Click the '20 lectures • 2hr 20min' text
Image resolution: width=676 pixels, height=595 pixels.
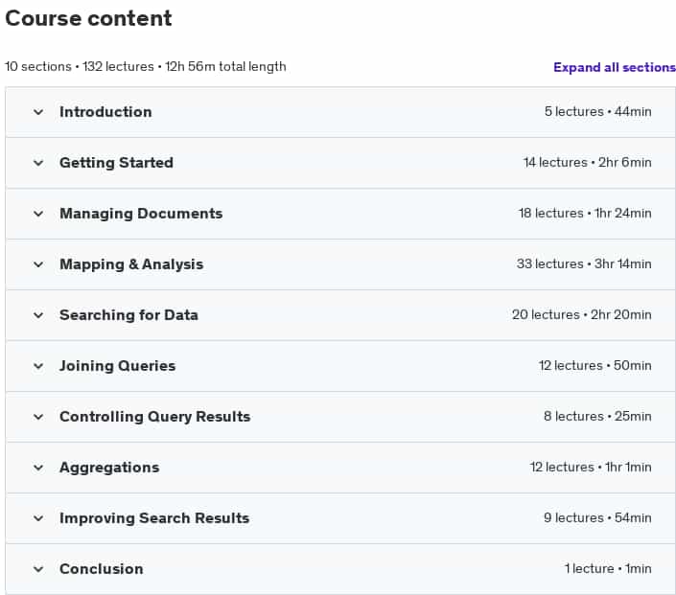coord(582,314)
